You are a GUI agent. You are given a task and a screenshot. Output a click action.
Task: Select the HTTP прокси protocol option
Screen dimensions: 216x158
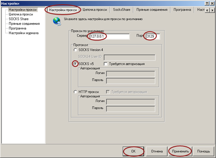coord(75,92)
